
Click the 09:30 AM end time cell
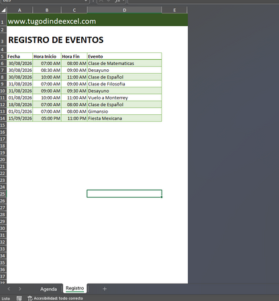tap(74, 91)
